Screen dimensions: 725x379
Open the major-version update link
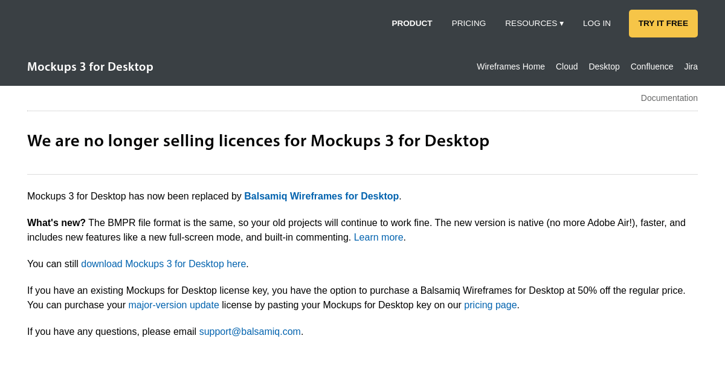(x=173, y=305)
